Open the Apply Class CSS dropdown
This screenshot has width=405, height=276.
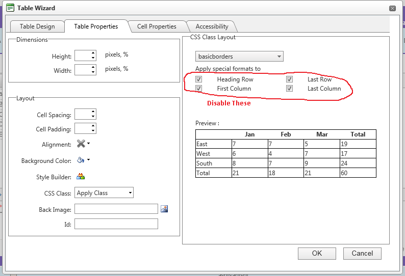(104, 192)
